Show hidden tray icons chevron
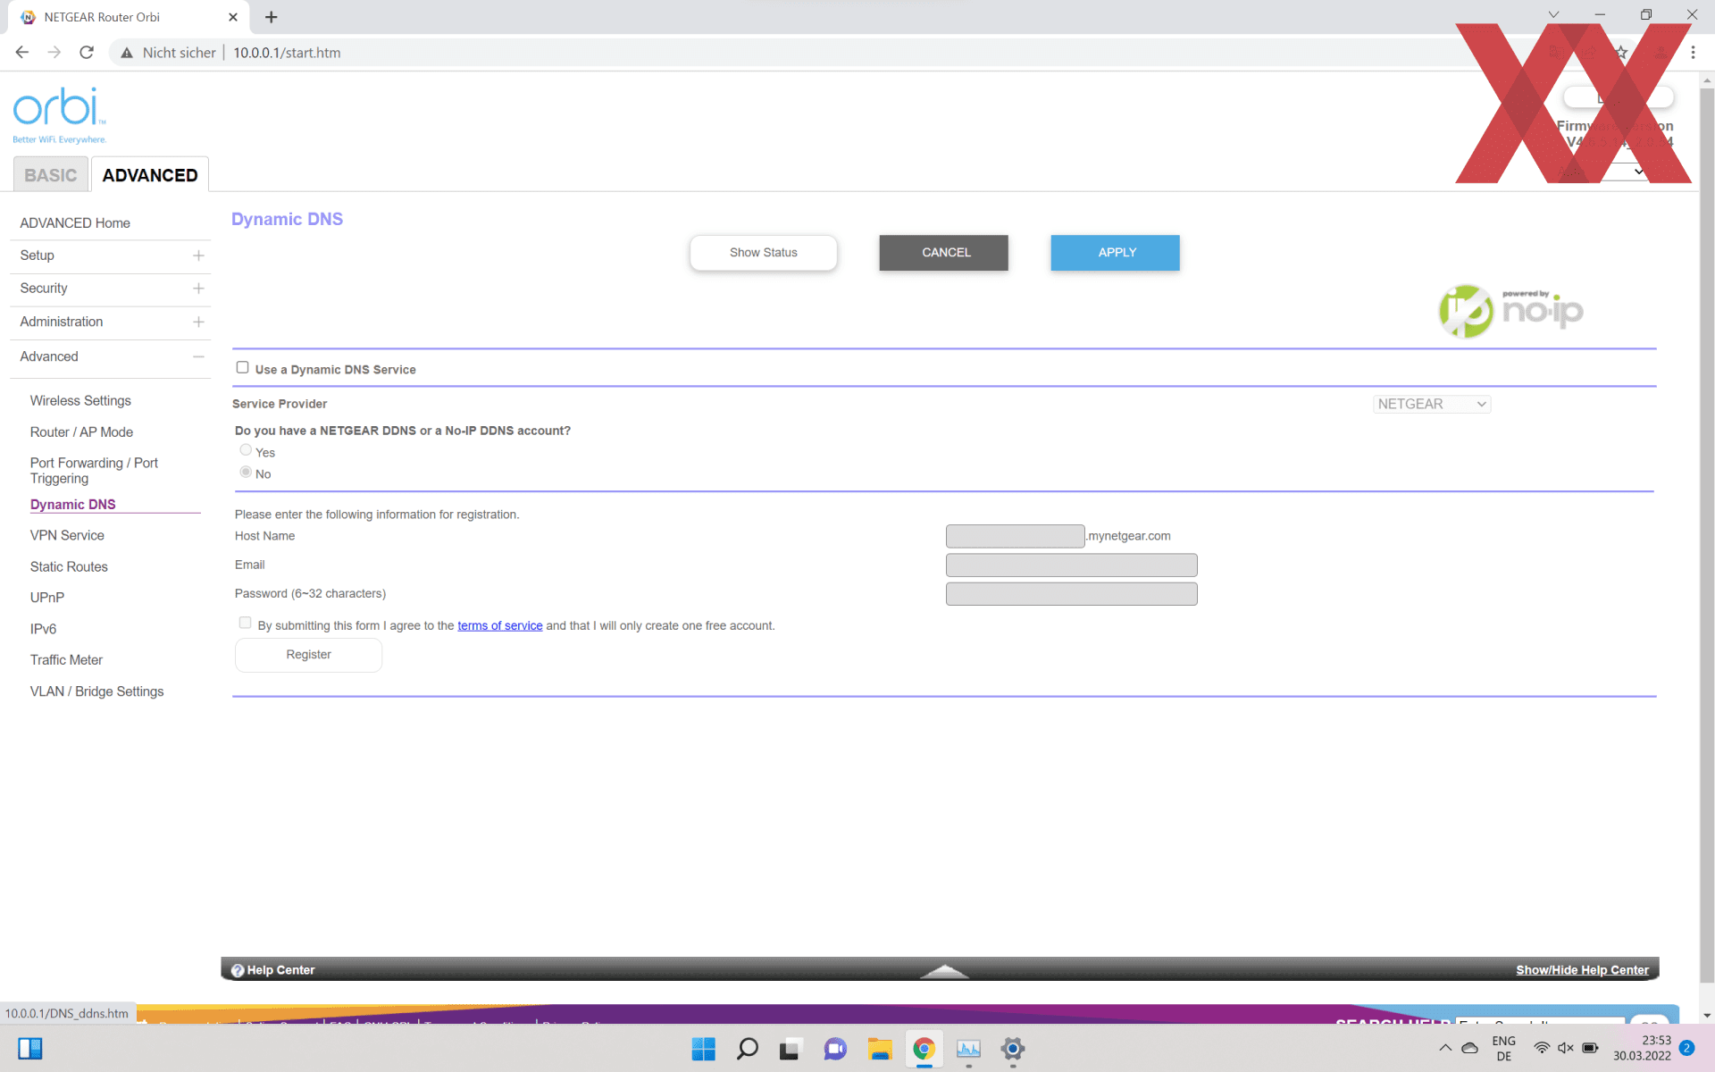 click(x=1445, y=1048)
